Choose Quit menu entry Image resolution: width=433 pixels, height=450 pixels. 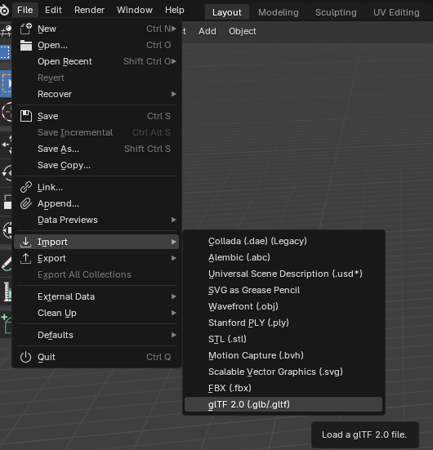click(x=96, y=357)
